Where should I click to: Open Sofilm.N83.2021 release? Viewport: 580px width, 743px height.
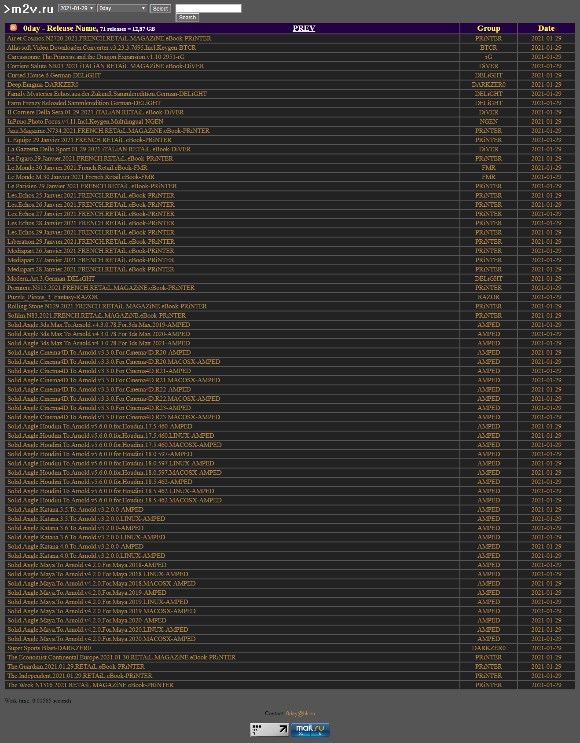coord(96,315)
